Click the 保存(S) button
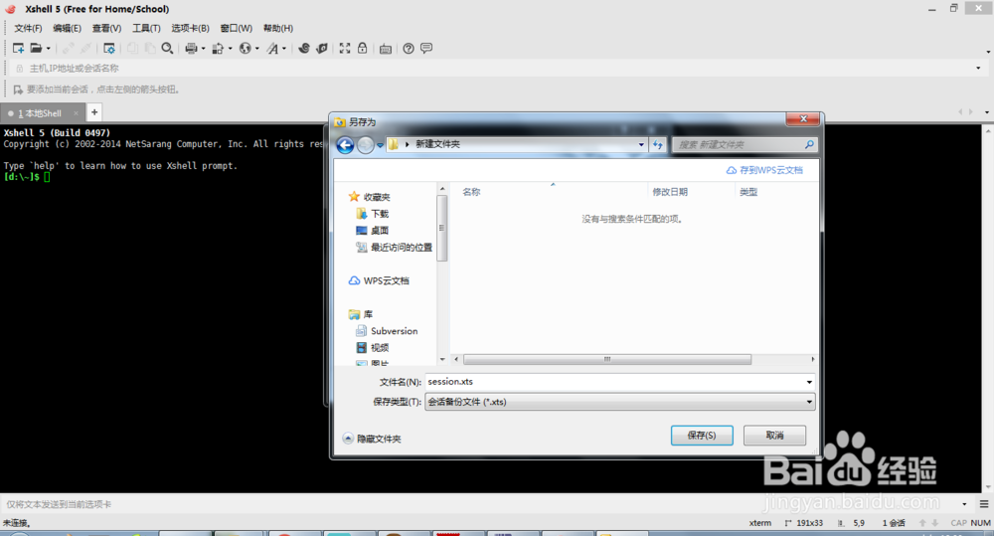The height and width of the screenshot is (536, 994). click(702, 436)
